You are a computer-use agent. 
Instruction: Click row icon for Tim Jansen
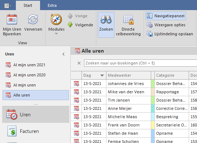pos(76,100)
